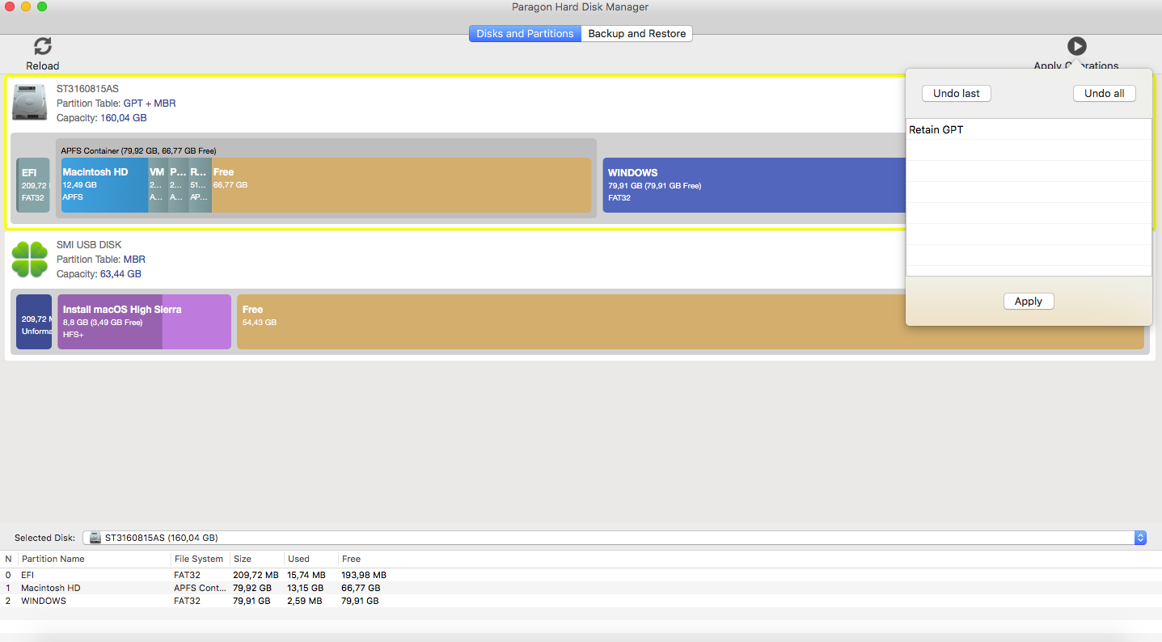Click the Undo last button
Viewport: 1162px width, 642px height.
(x=956, y=94)
